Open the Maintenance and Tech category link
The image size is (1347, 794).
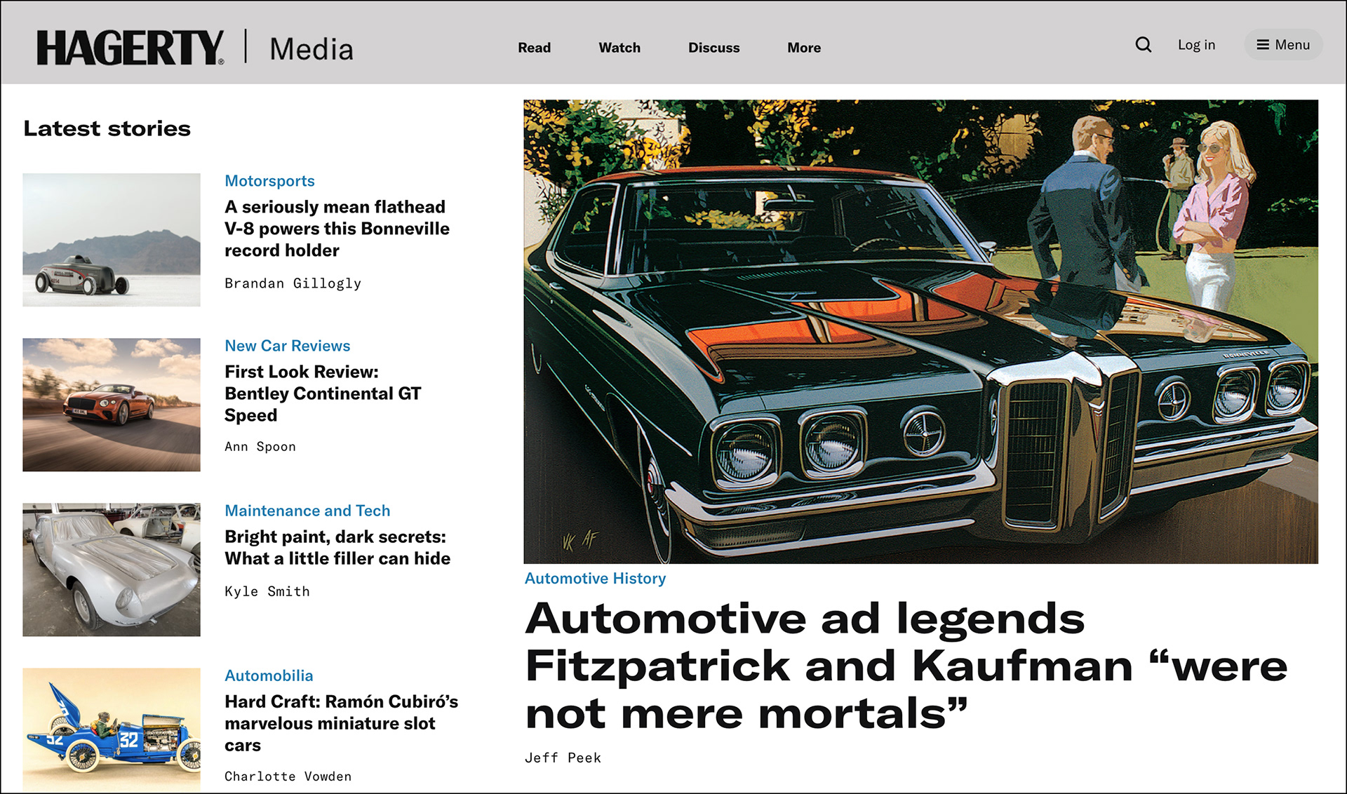pyautogui.click(x=307, y=511)
